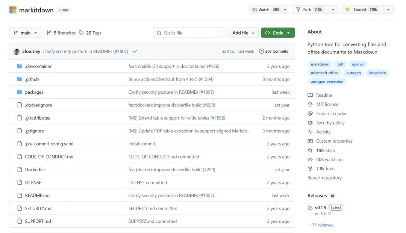This screenshot has width=406, height=233.
Task: Open the Activity pulse page
Action: 323,132
